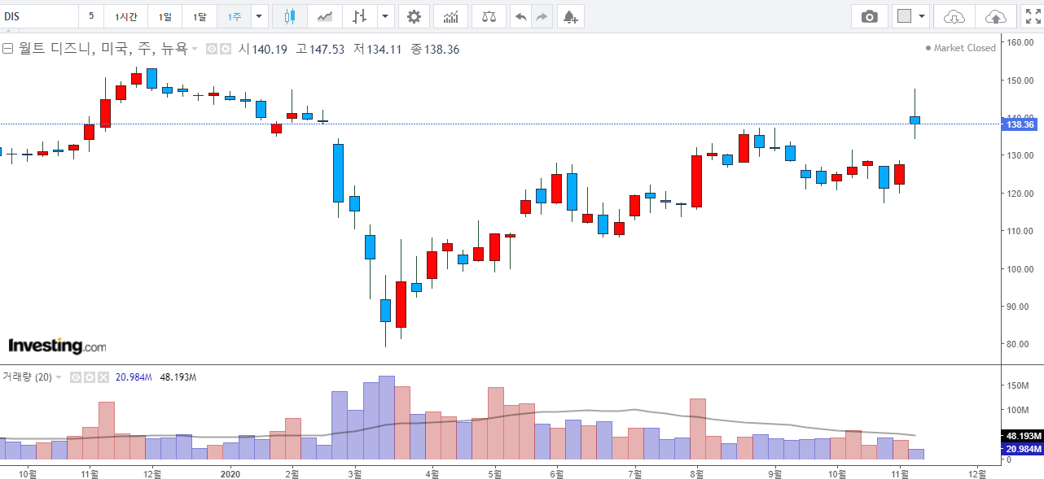Enter fullscreen chart mode
Viewport: 1044px width, 479px height.
pyautogui.click(x=1033, y=16)
